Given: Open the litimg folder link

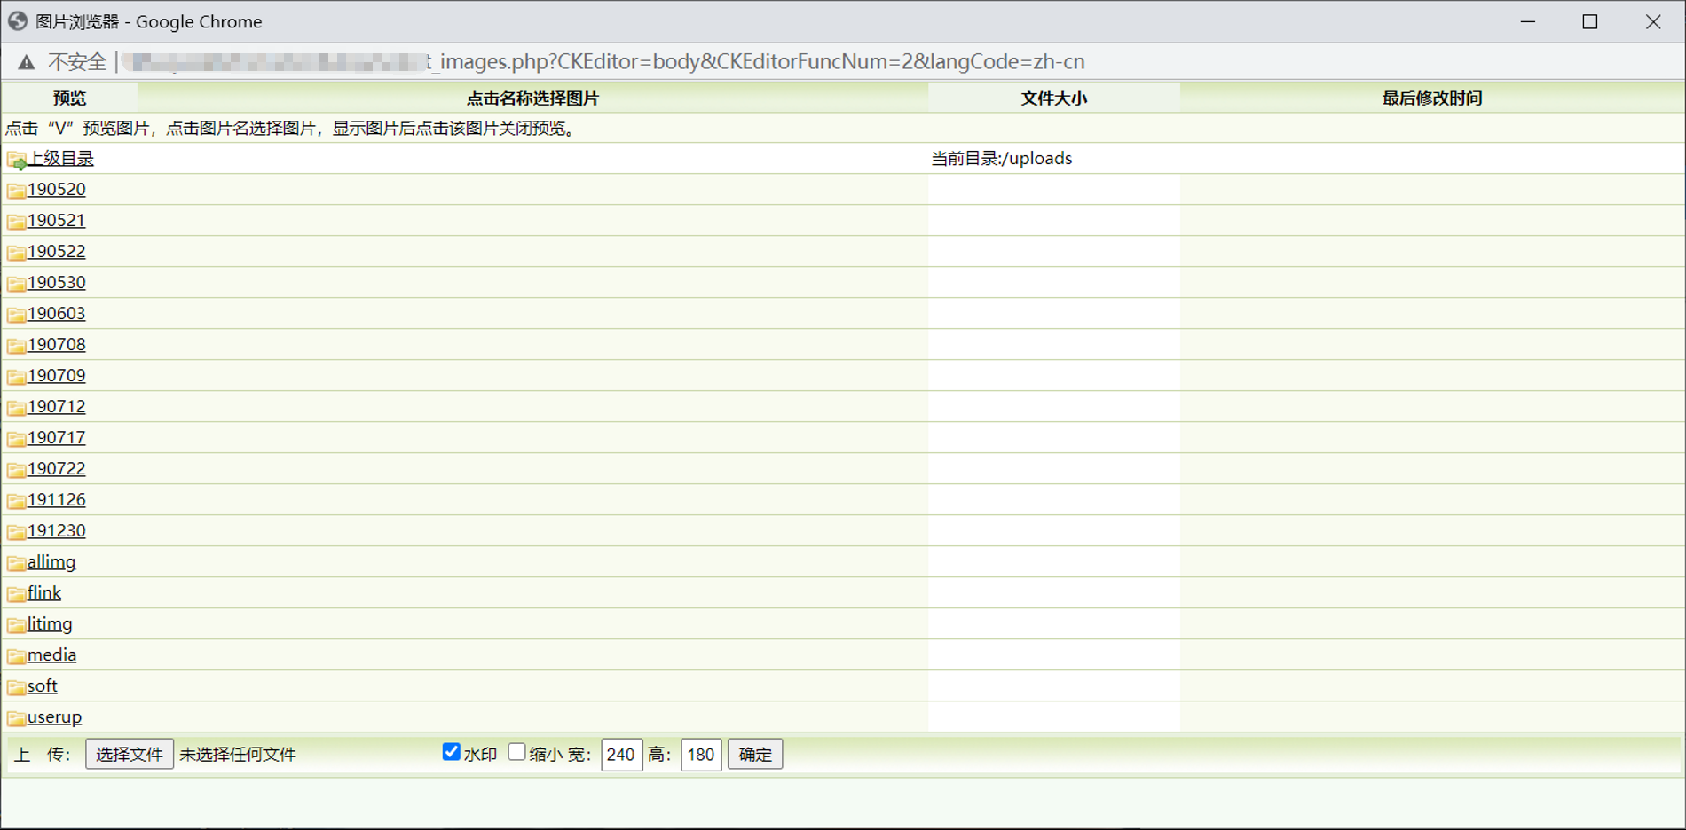Looking at the screenshot, I should (50, 623).
